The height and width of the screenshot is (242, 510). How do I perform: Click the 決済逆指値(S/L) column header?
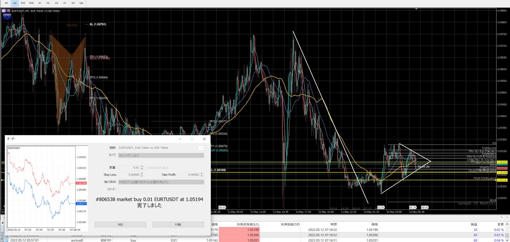pyautogui.click(x=248, y=224)
